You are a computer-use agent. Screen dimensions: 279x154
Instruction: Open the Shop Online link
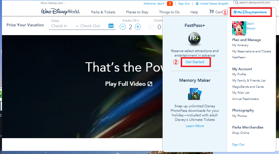(x=241, y=133)
